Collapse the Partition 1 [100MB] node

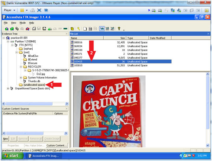(x=8, y=42)
